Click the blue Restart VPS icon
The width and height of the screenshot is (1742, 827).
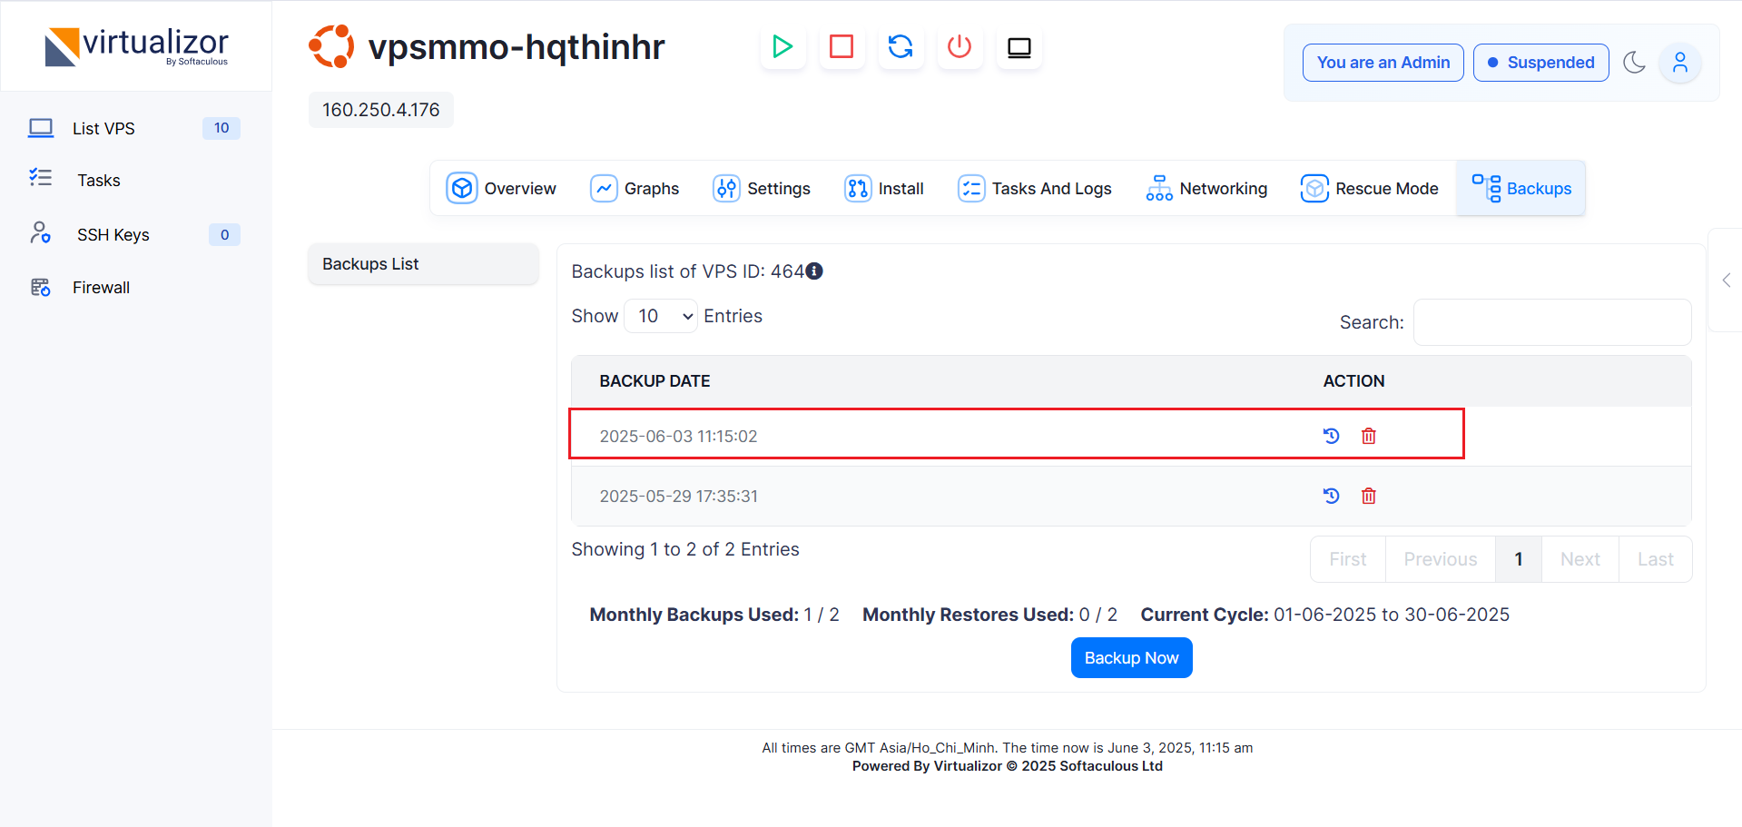tap(901, 46)
